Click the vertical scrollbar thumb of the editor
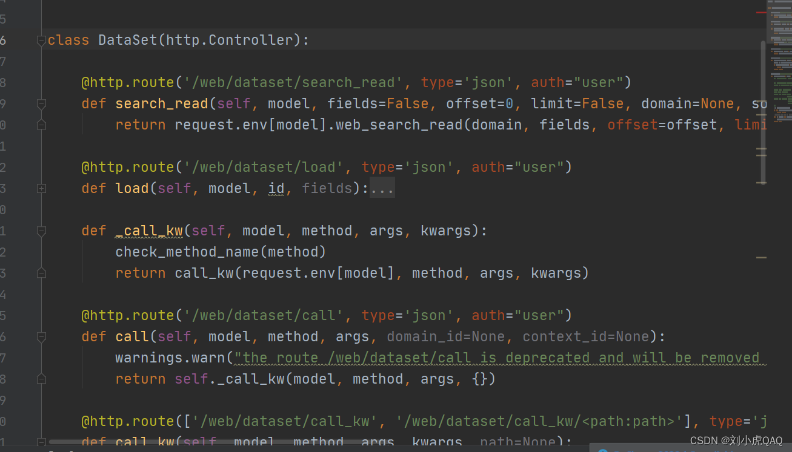 [764, 112]
